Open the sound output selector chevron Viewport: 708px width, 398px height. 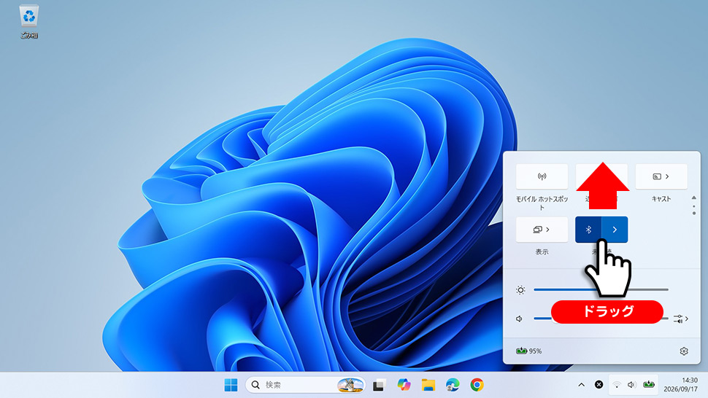coord(681,319)
